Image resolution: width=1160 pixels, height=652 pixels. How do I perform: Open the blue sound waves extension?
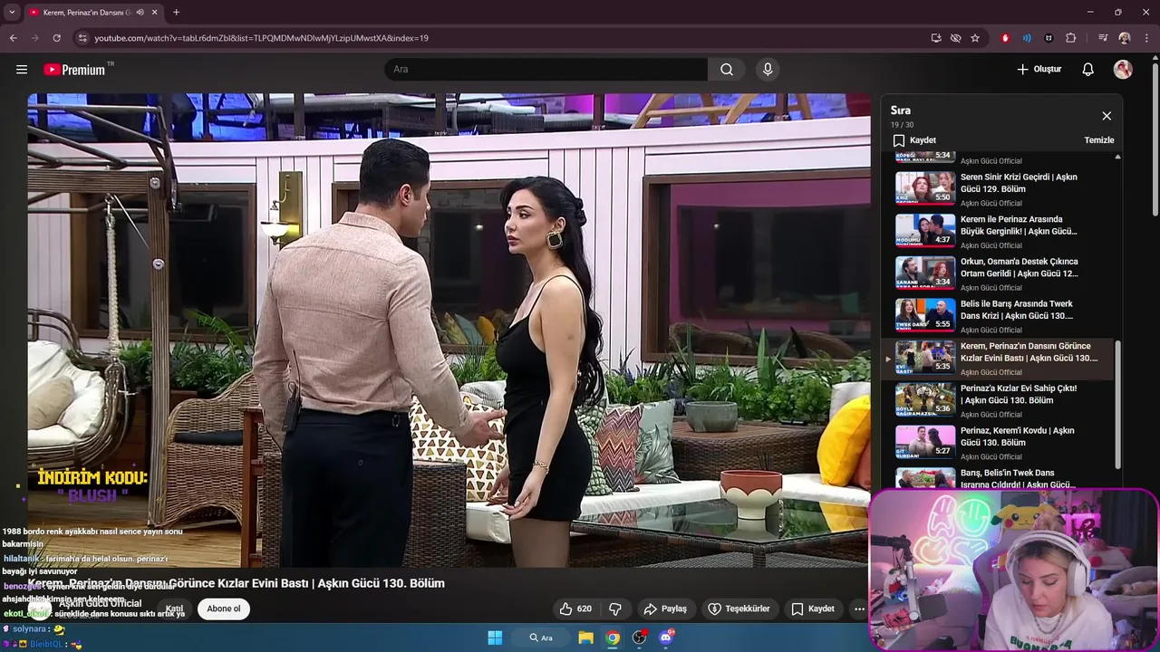point(1027,38)
